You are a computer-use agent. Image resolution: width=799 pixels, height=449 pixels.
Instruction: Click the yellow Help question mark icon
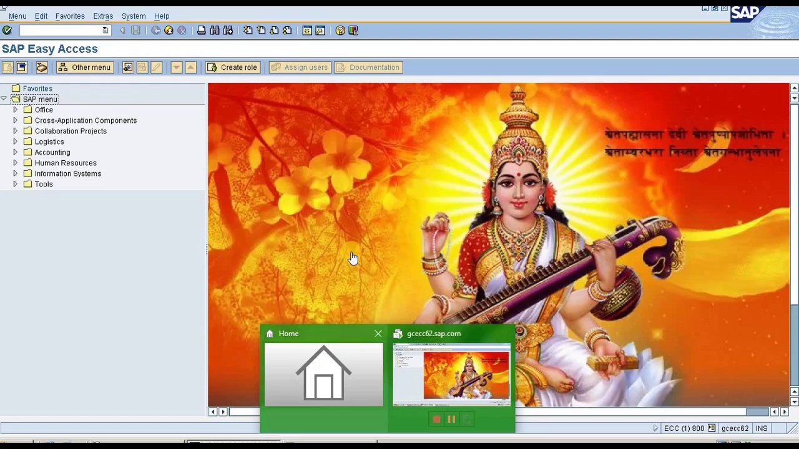tap(340, 31)
